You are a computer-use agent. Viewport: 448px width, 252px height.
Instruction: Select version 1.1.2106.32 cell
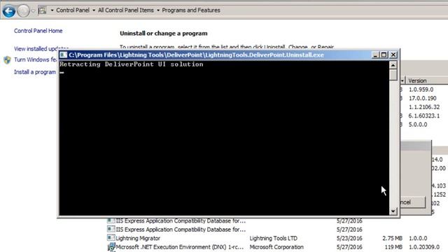point(424,107)
